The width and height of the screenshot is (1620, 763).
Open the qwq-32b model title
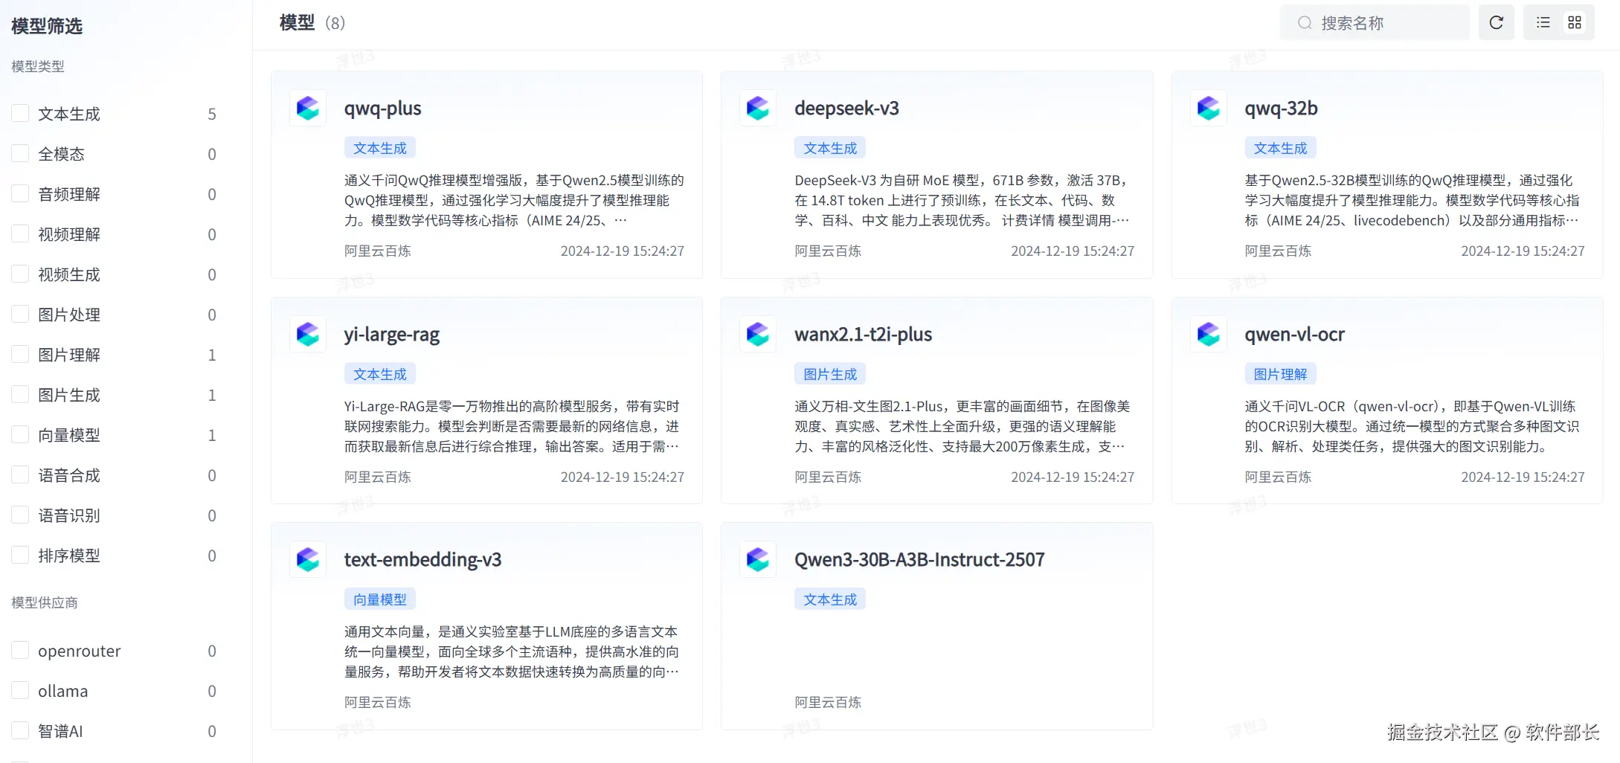(x=1281, y=109)
